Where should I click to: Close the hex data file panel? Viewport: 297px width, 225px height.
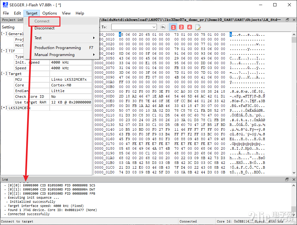(294, 20)
